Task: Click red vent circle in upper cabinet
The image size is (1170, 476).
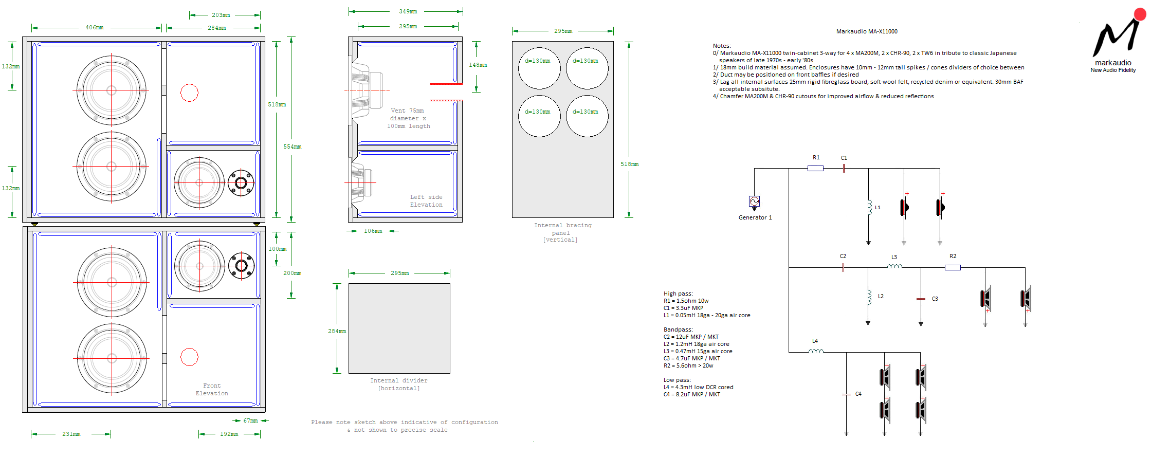Action: point(189,93)
